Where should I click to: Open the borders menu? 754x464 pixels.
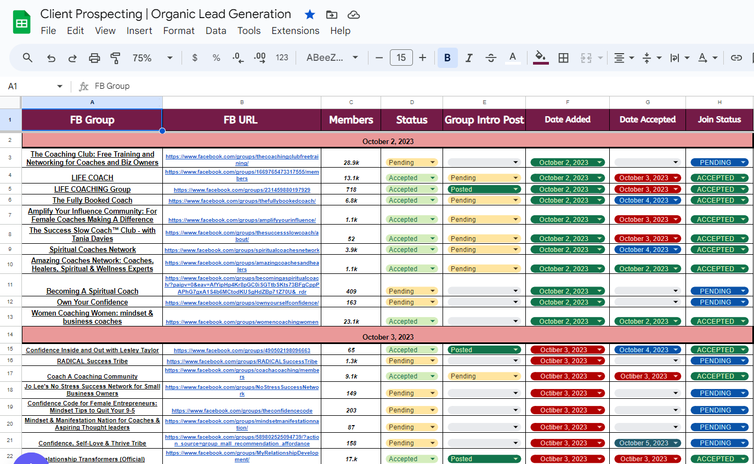[x=563, y=58]
